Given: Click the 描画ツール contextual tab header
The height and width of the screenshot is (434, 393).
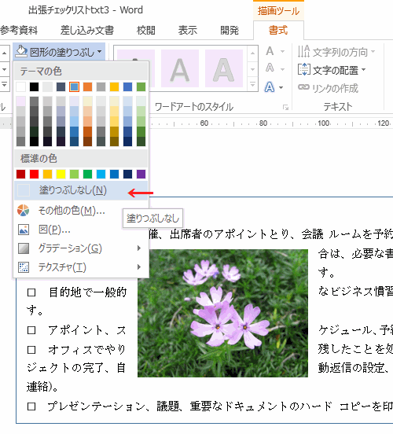Looking at the screenshot, I should pyautogui.click(x=278, y=11).
